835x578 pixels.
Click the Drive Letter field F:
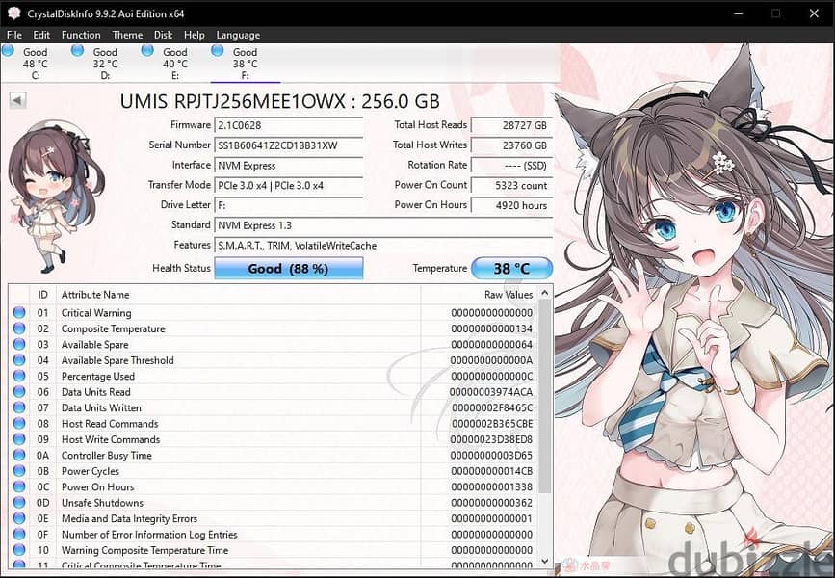(x=289, y=205)
